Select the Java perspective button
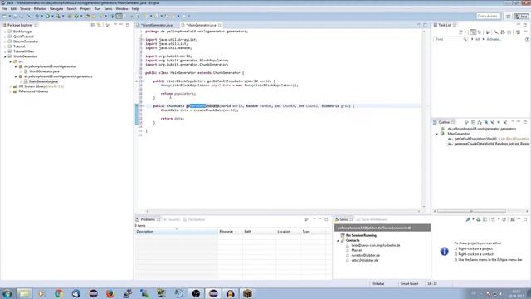The image size is (531, 299). [521, 17]
